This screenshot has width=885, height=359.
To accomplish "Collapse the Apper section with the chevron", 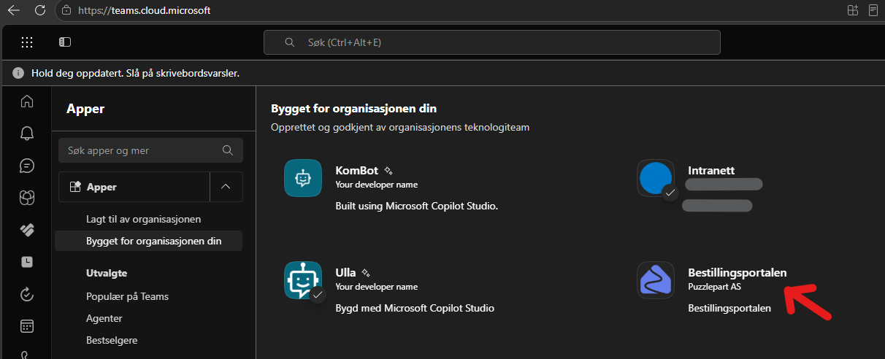I will tap(226, 187).
